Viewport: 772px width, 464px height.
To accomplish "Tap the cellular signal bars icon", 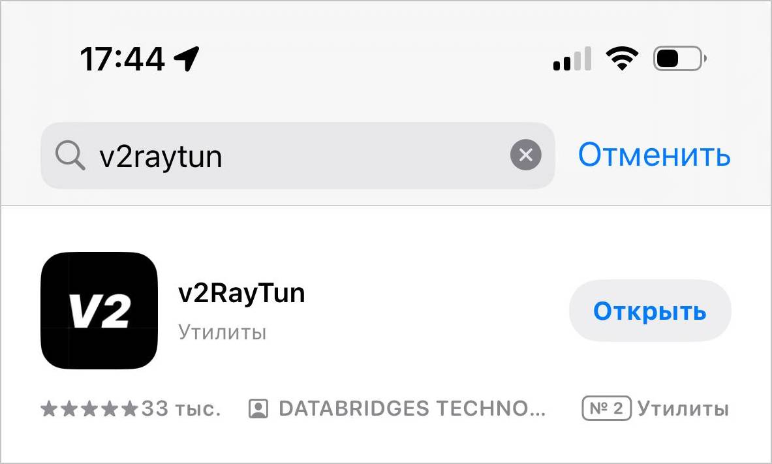I will 572,59.
